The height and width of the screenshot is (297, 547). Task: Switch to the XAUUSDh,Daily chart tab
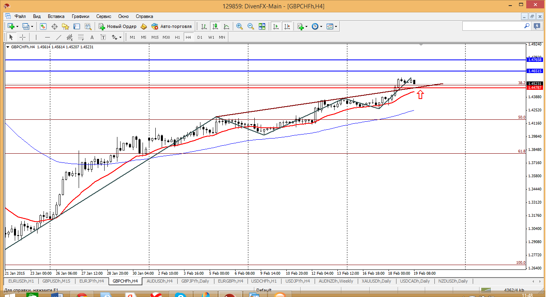click(376, 281)
